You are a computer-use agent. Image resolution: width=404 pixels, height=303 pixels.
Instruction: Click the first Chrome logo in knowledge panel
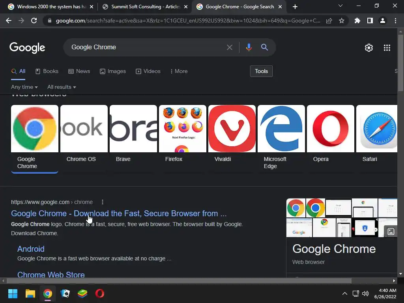click(296, 208)
